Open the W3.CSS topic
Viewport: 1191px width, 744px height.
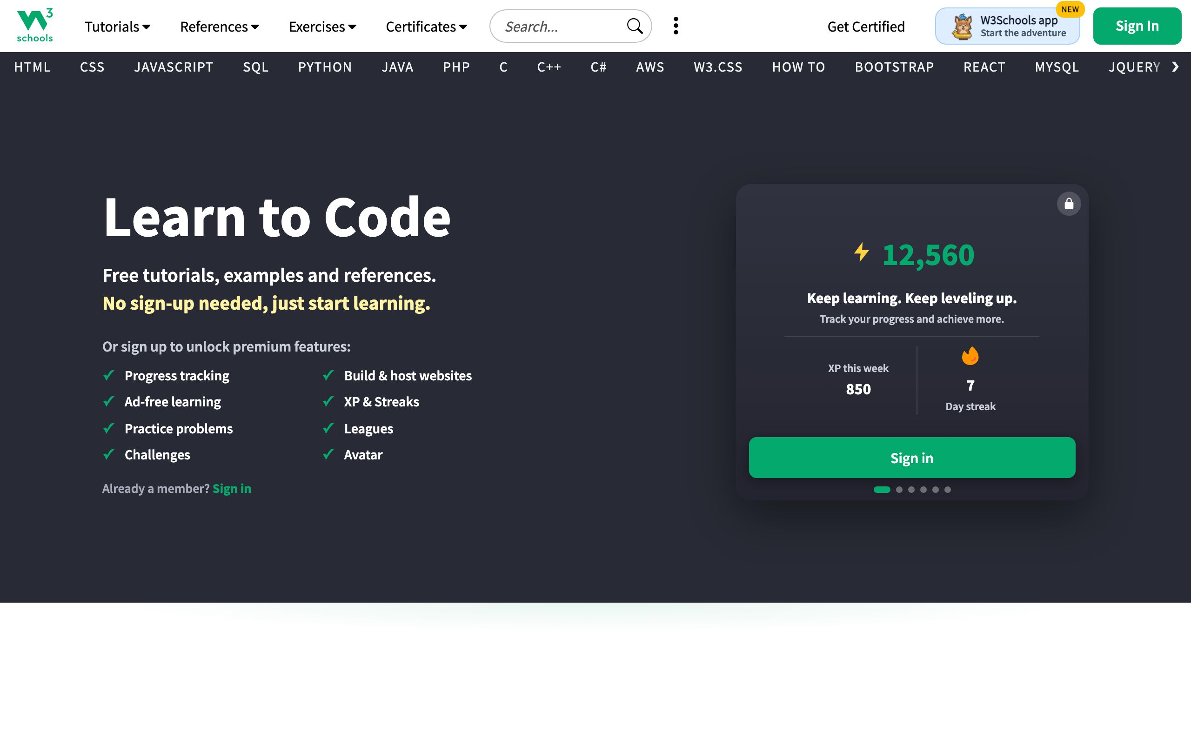[x=718, y=67]
